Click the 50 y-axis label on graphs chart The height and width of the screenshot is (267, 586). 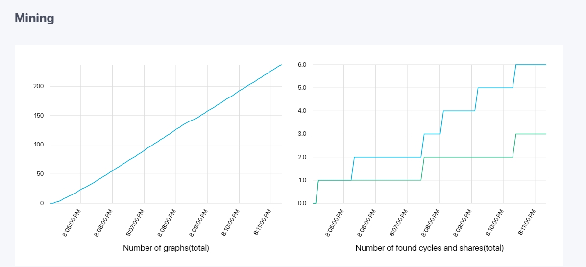pyautogui.click(x=41, y=174)
